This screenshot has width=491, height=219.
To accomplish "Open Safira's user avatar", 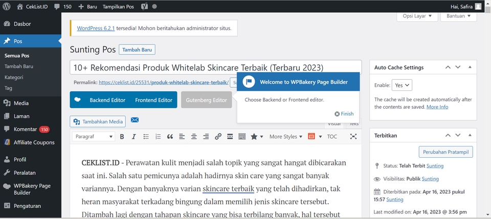I will [x=478, y=6].
